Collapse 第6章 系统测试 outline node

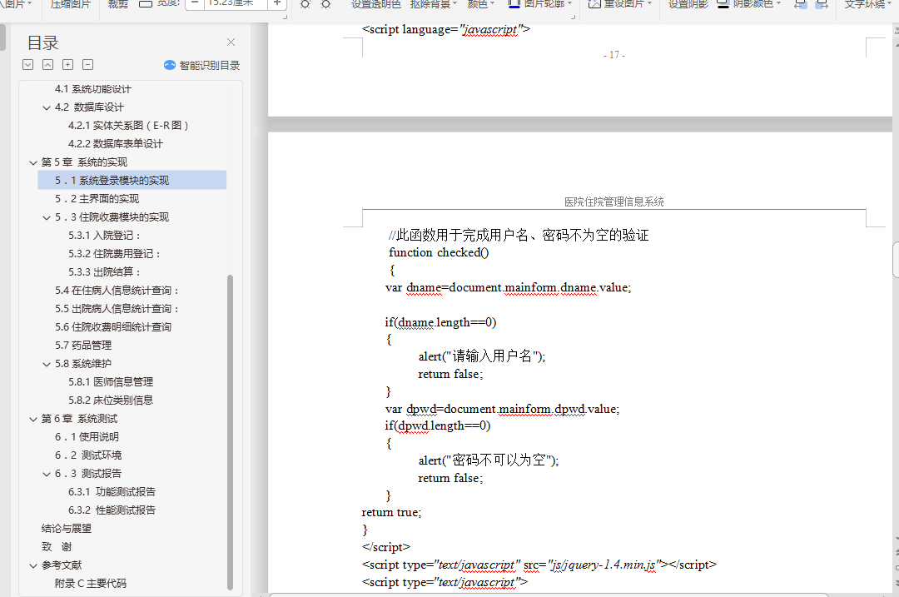click(x=33, y=419)
